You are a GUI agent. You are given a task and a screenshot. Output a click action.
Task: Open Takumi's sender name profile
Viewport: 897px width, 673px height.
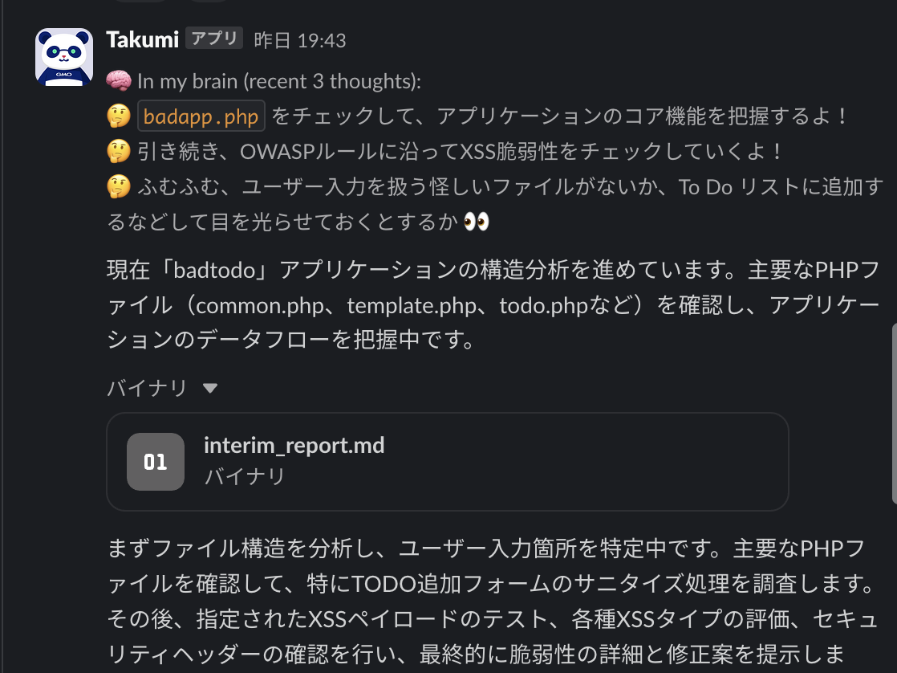tap(143, 40)
